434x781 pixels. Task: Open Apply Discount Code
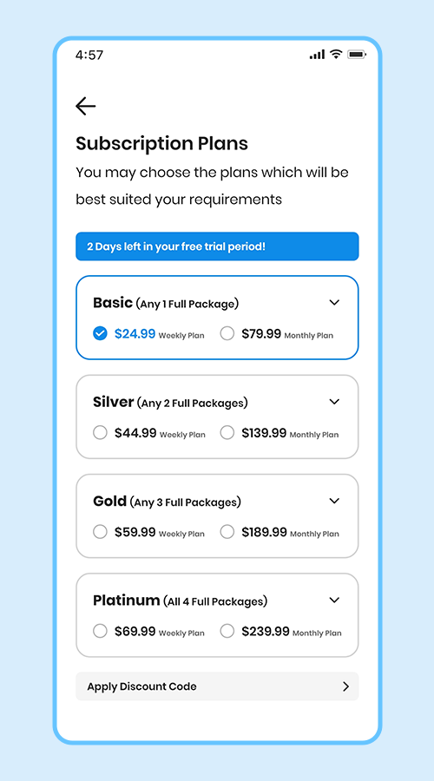click(x=217, y=686)
